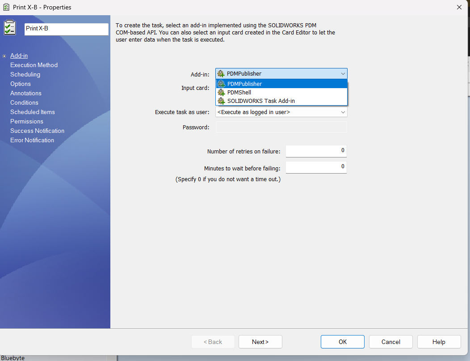Screen dimensions: 470x361
Task: Click the Execute task as user: label
Action: (x=182, y=112)
